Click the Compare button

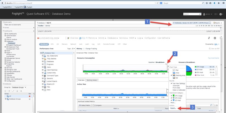(x=97, y=105)
